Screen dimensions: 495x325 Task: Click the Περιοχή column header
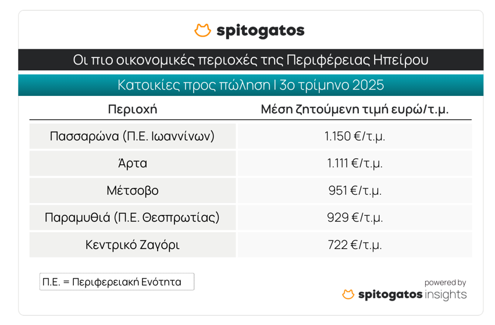tap(133, 109)
